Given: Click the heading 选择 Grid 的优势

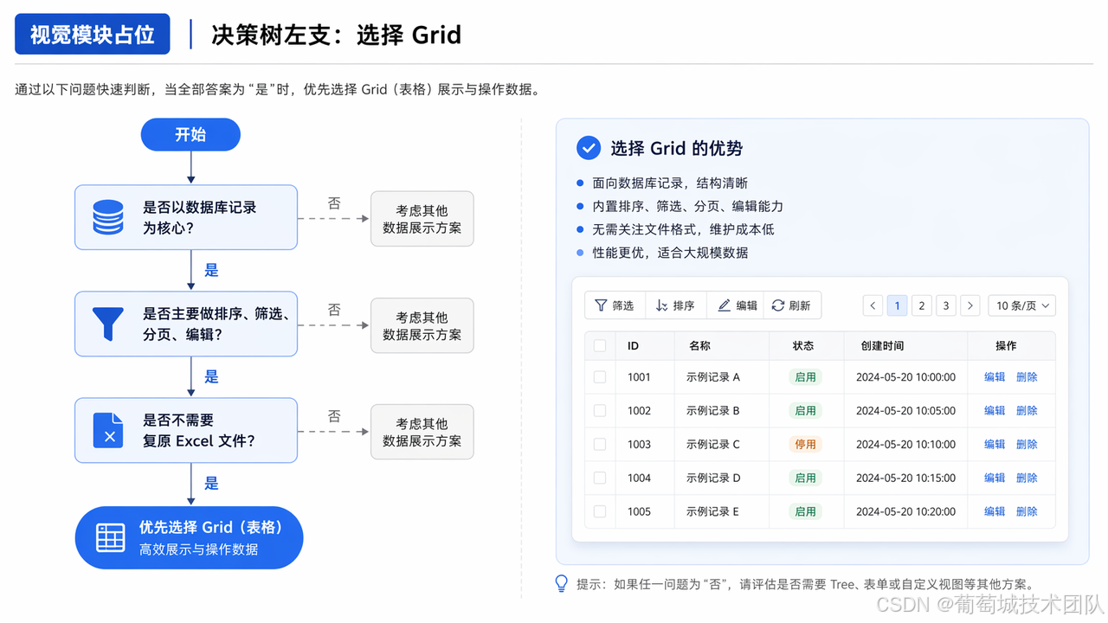Looking at the screenshot, I should (x=677, y=148).
